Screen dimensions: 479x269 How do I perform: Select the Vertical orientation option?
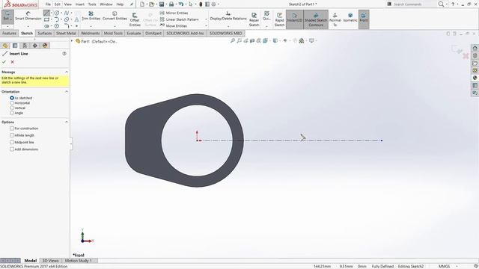tap(12, 108)
